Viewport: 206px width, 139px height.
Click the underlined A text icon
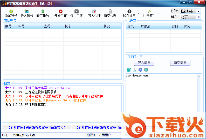(135, 70)
